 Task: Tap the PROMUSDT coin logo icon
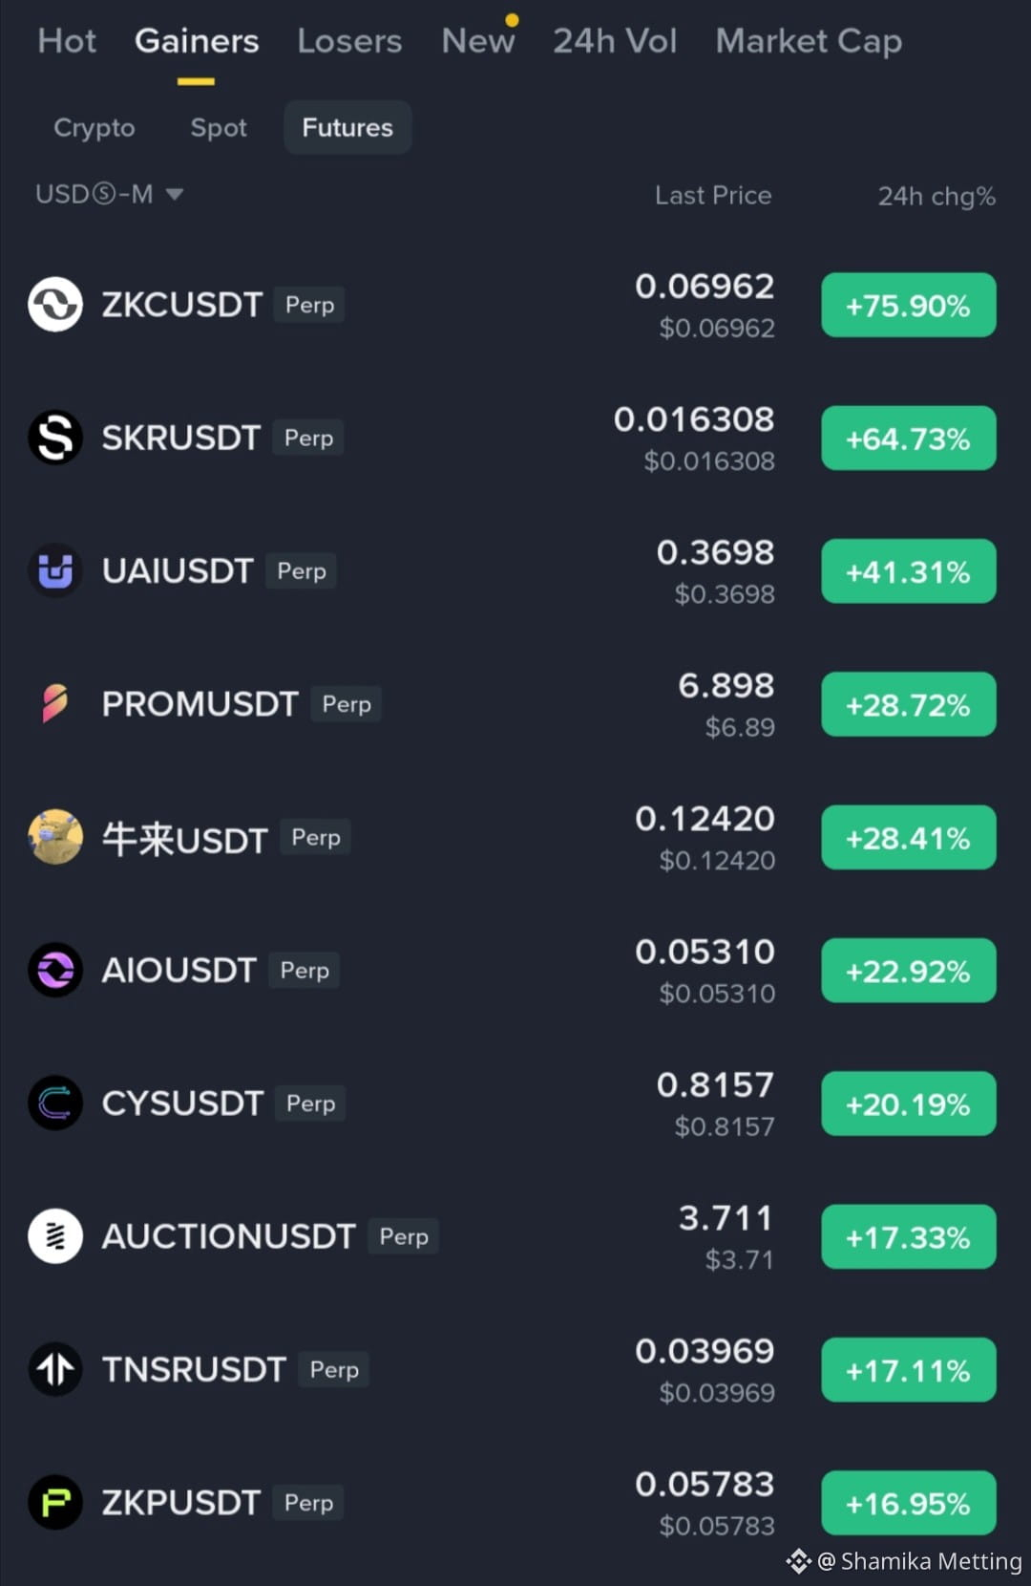[55, 704]
